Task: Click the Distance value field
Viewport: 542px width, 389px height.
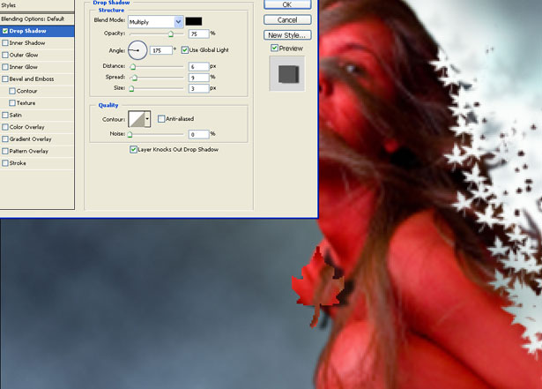Action: click(199, 66)
